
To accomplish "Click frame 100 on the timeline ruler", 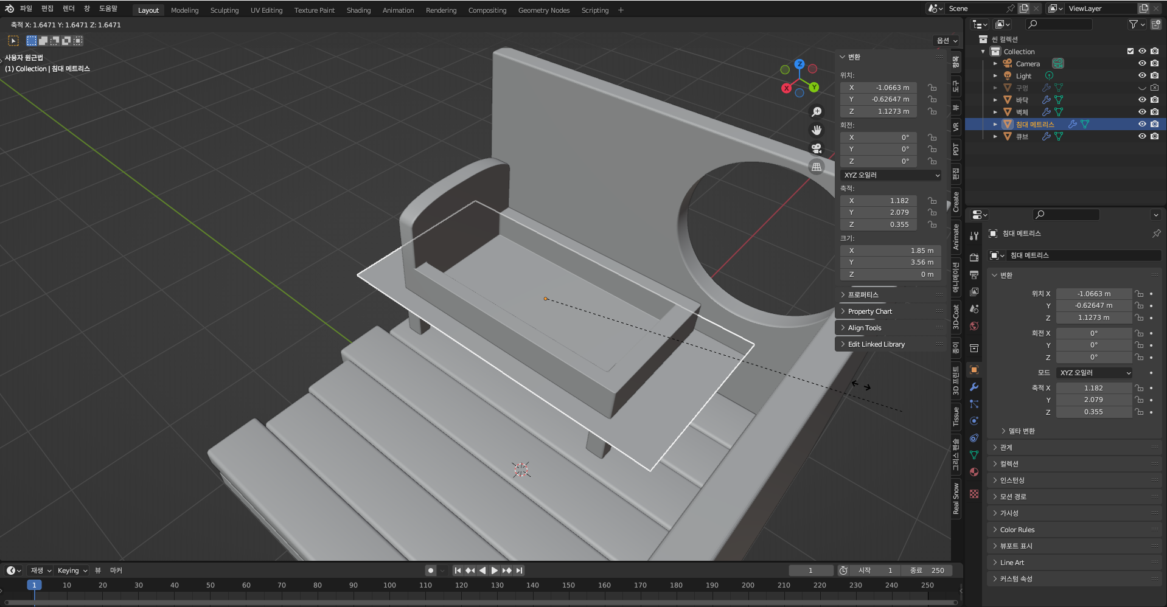I will coord(389,585).
